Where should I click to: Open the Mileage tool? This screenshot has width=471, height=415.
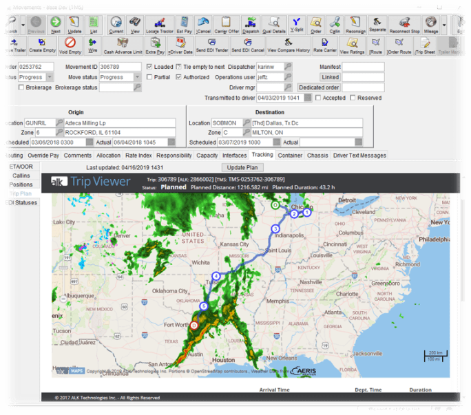click(x=430, y=25)
